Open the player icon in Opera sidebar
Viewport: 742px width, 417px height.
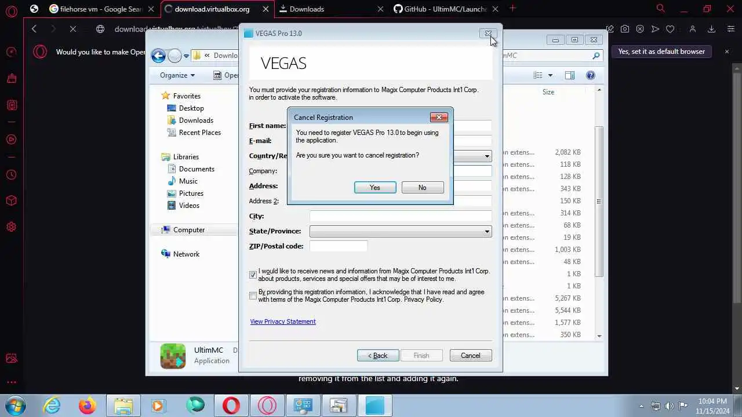[x=11, y=139]
